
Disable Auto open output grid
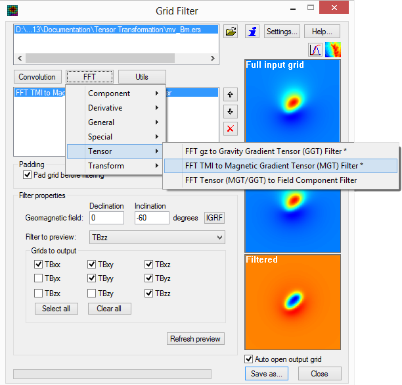[248, 359]
